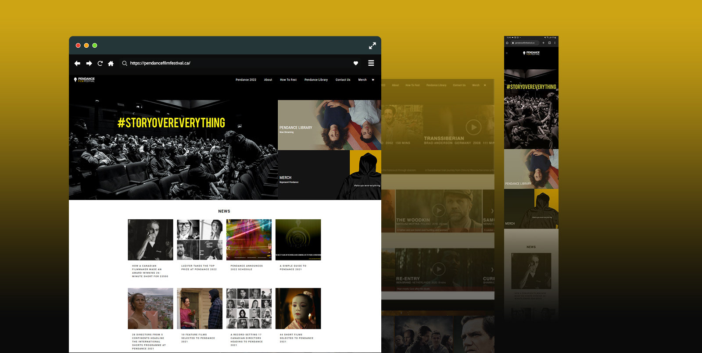Screen dimensions: 702x353
Task: Open the 10 Feature Films news thumbnail
Action: [x=200, y=309]
